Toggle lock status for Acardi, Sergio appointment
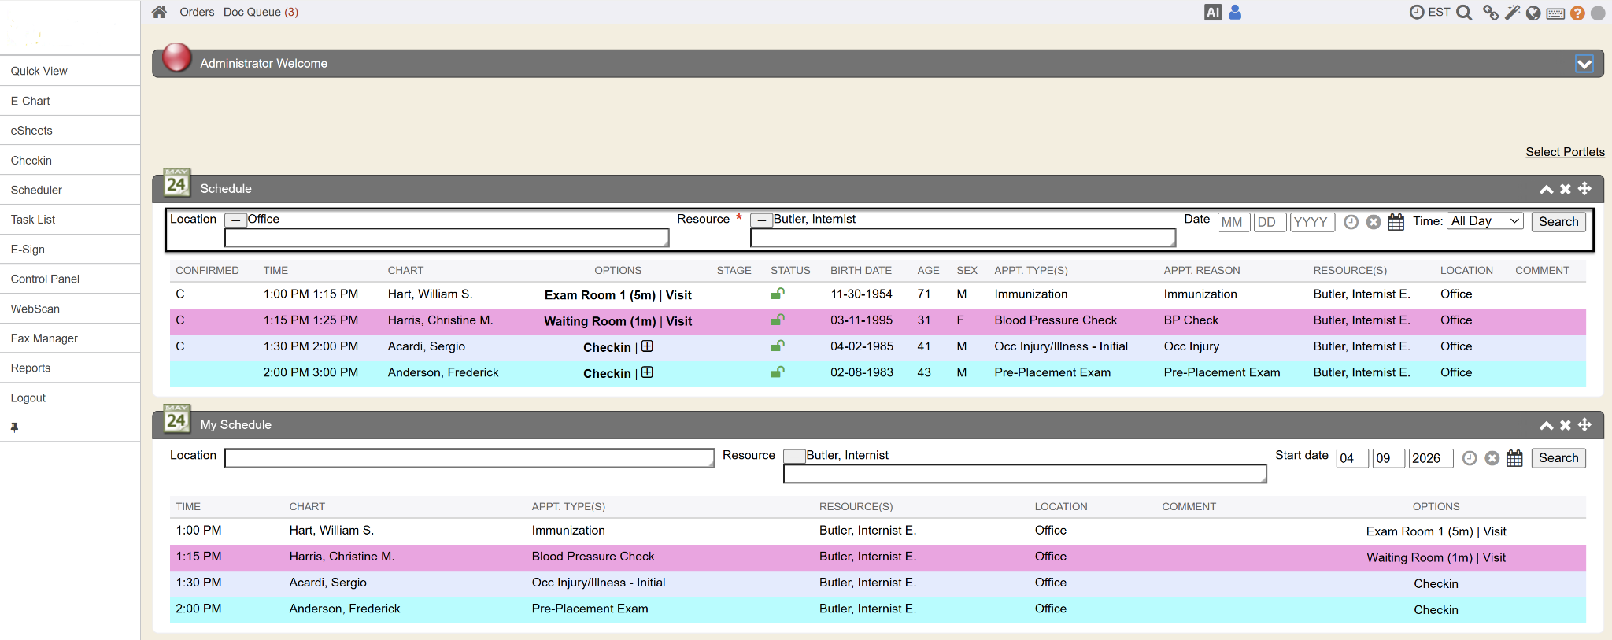Image resolution: width=1612 pixels, height=640 pixels. click(x=777, y=346)
